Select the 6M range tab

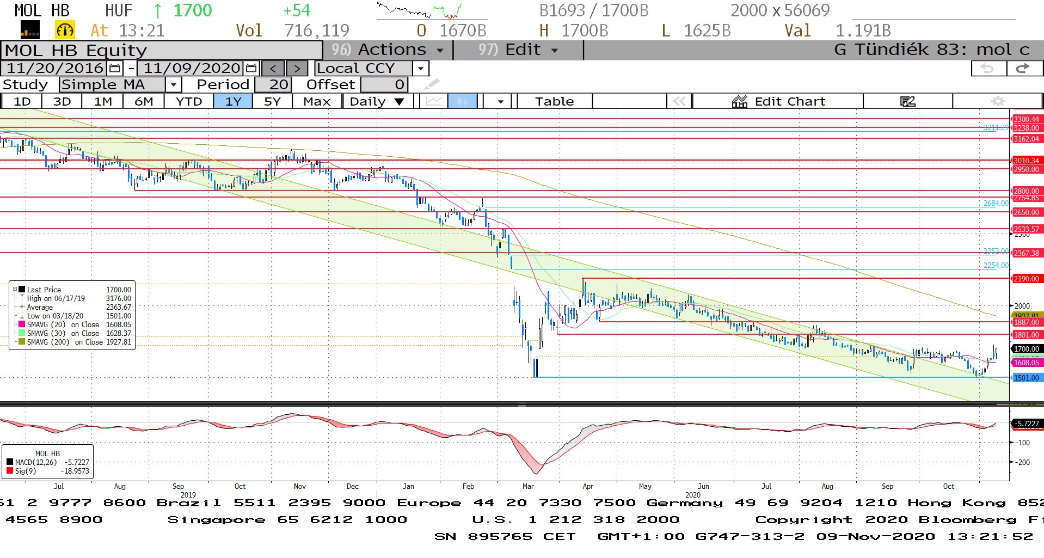point(144,101)
